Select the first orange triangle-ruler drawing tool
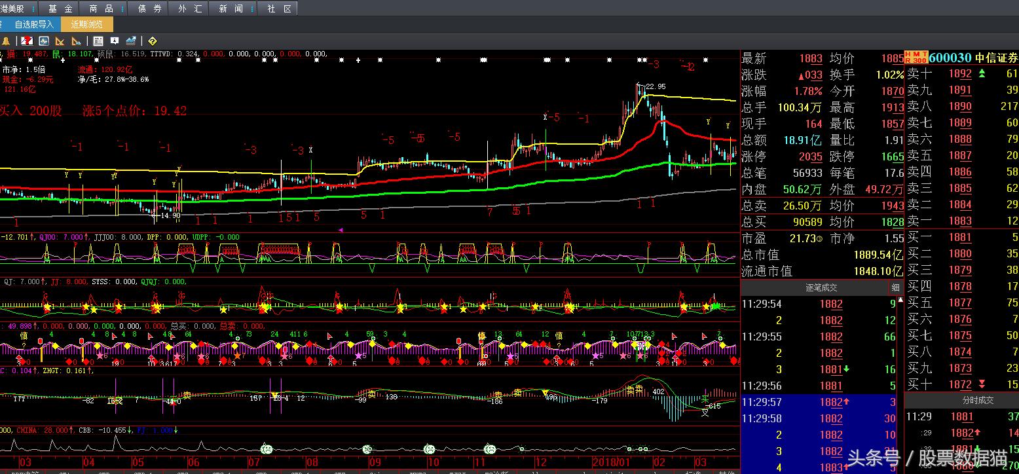Viewport: 1019px width, 474px height. point(60,41)
